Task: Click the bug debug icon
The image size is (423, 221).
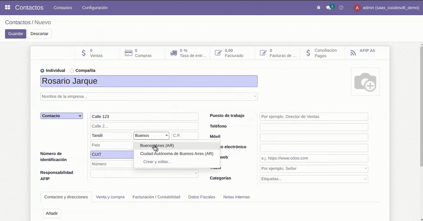Action: point(319,8)
